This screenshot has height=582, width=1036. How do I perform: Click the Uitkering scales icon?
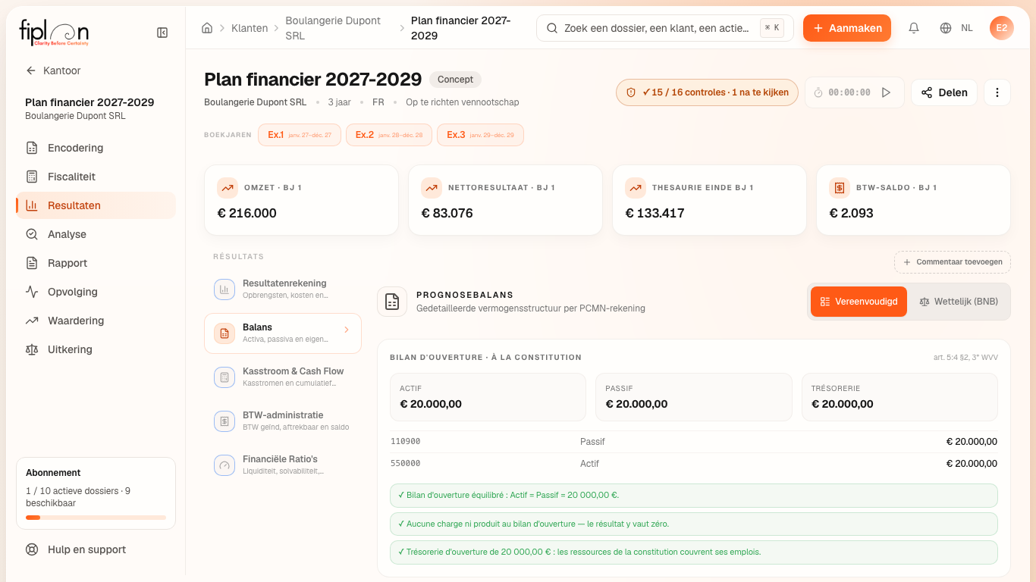pos(32,349)
